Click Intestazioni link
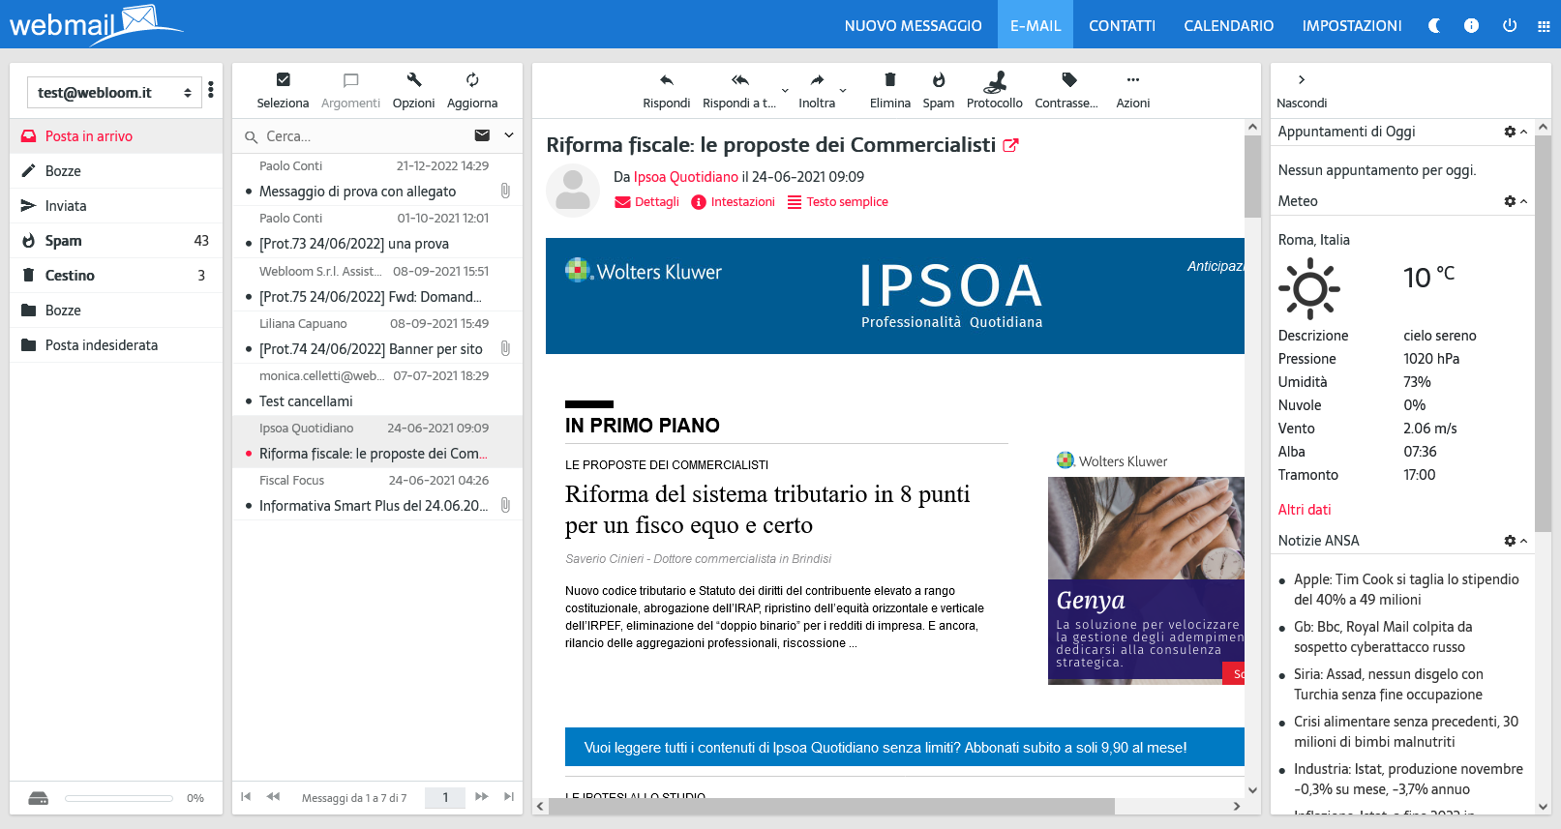Screen dimensions: 1561x829 (x=733, y=202)
